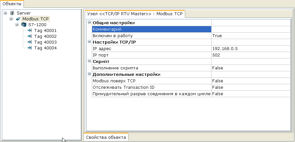Click the Modbus поверх TCP property label
Viewport: 295px width, 142px height.
pyautogui.click(x=114, y=81)
